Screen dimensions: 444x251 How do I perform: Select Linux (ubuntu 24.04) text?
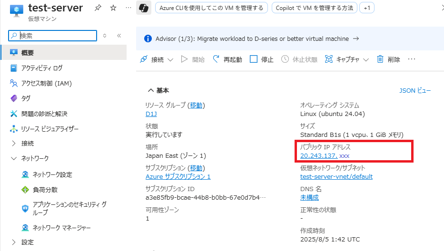[333, 114]
